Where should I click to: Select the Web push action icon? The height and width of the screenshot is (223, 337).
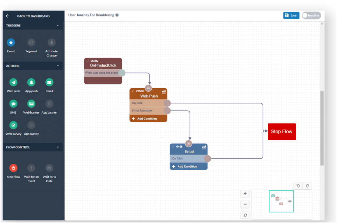coord(13,82)
